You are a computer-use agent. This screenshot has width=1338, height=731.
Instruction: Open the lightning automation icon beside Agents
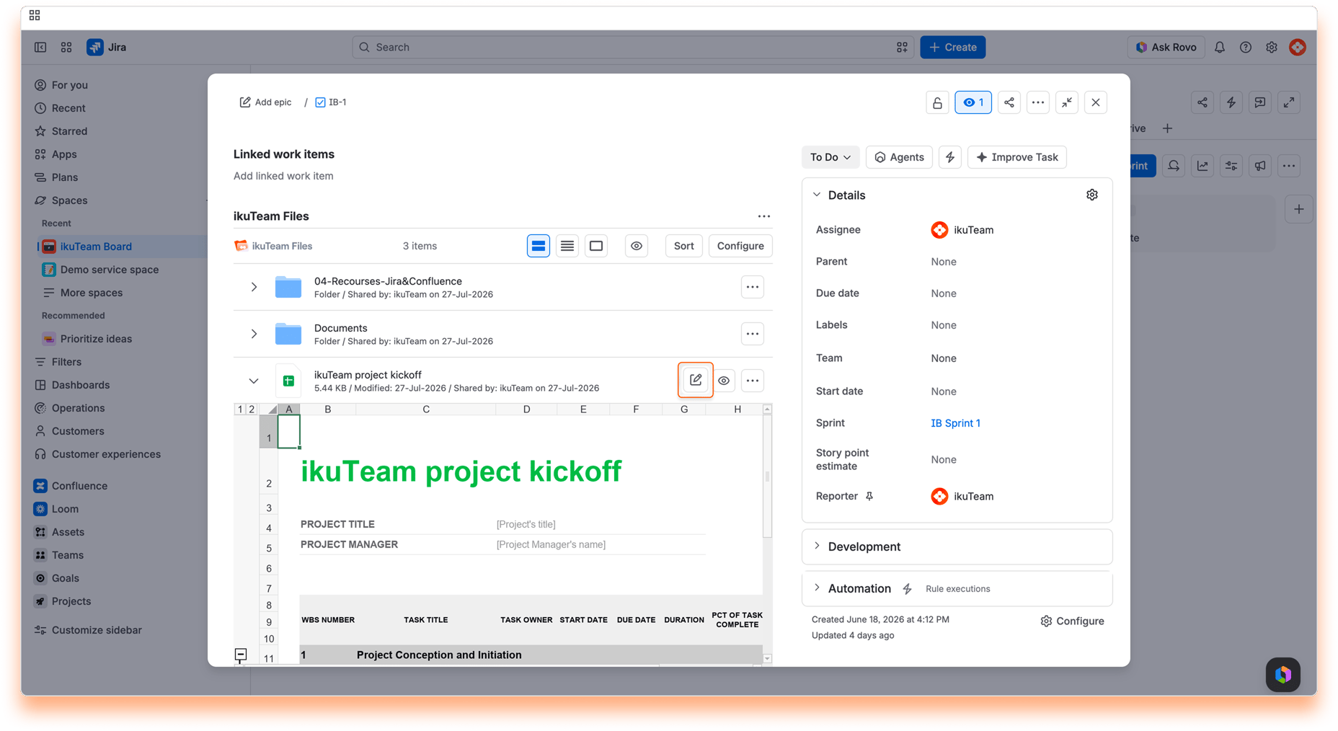pyautogui.click(x=949, y=157)
